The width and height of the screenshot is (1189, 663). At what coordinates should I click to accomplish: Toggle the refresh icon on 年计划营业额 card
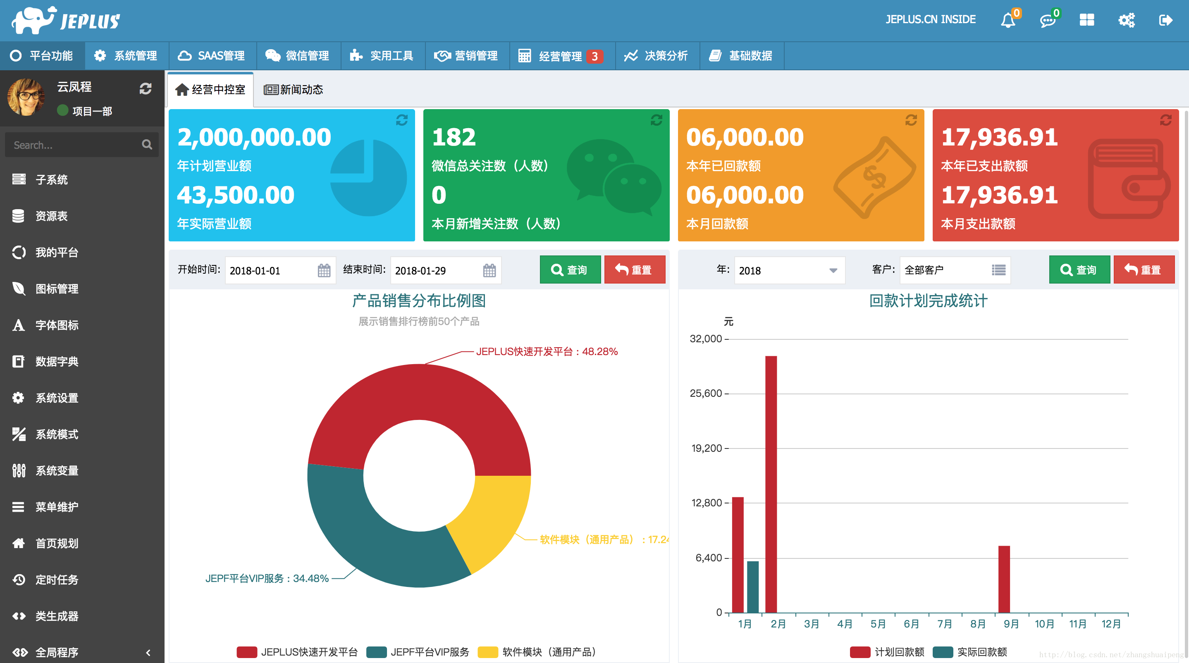[x=403, y=121]
